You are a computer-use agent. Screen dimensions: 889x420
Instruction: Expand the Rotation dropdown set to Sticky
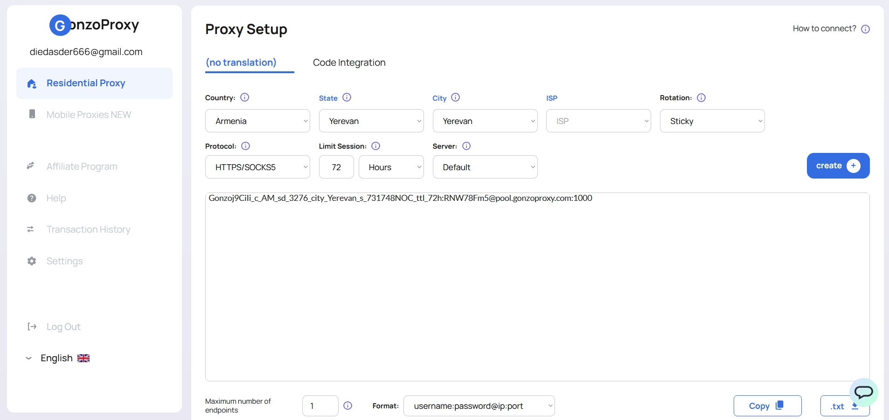pyautogui.click(x=712, y=121)
